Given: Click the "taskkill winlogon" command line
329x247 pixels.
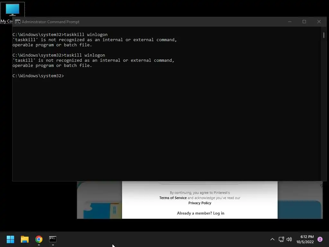Looking at the screenshot, I should click(x=60, y=35).
